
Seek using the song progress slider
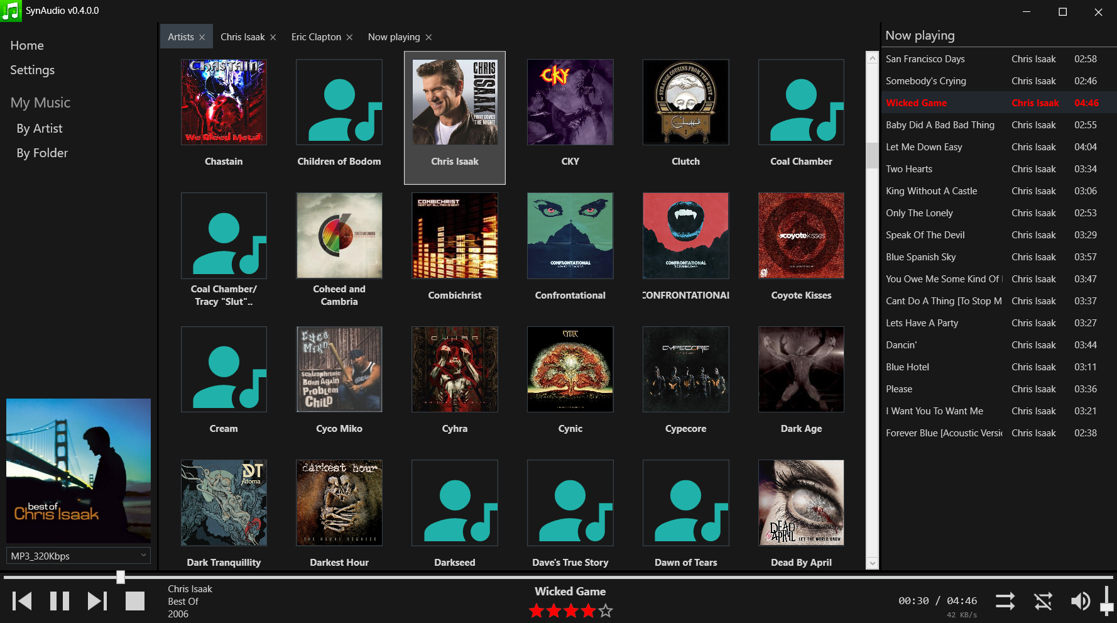point(558,576)
